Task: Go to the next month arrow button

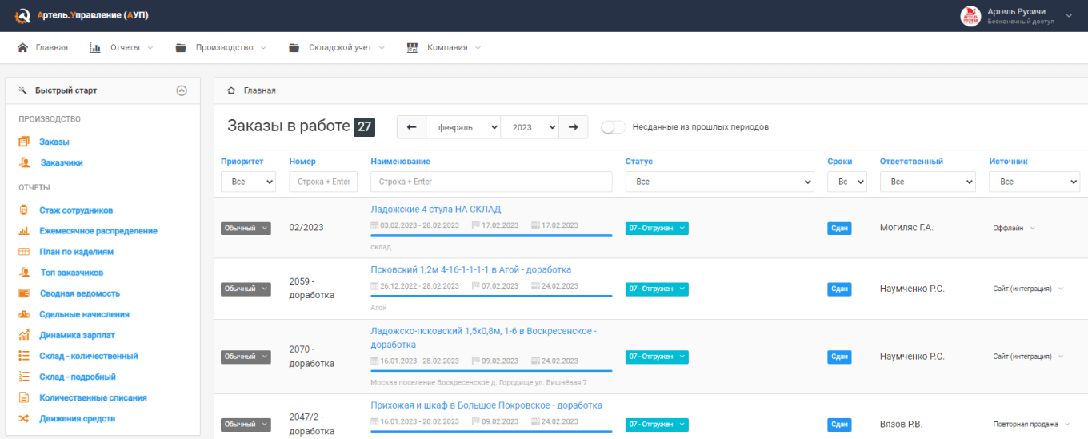Action: pyautogui.click(x=573, y=127)
